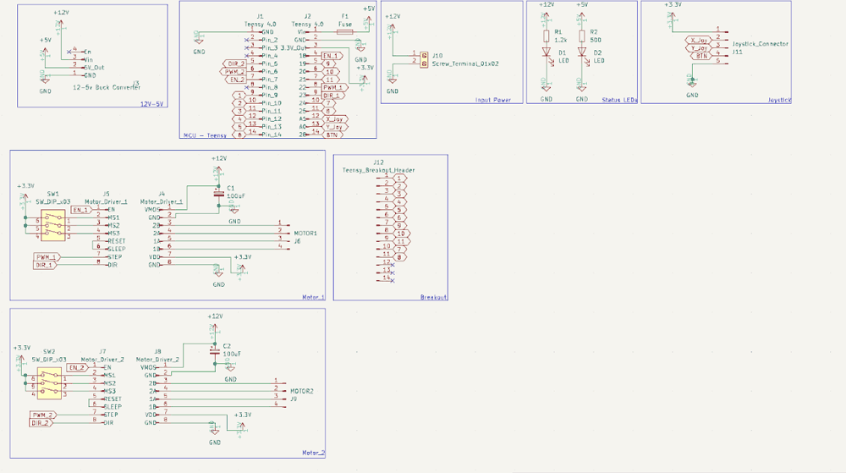Click the no-connect mark on Pin_8
The width and height of the screenshot is (846, 473).
(x=246, y=87)
